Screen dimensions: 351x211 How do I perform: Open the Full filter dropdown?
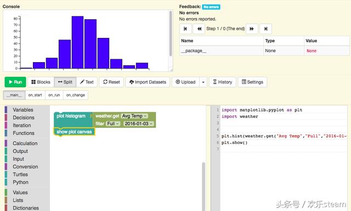click(113, 124)
